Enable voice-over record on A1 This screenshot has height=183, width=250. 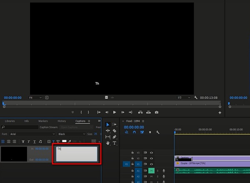pos(164,171)
